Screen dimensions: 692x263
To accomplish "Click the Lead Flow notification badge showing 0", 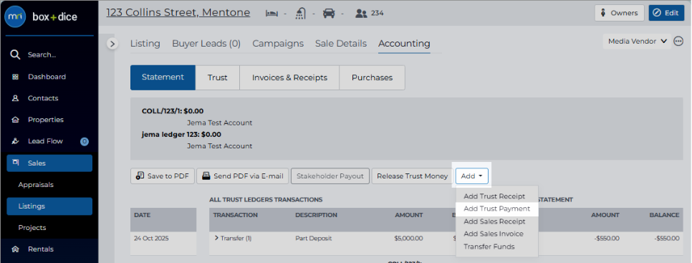I will coord(85,142).
